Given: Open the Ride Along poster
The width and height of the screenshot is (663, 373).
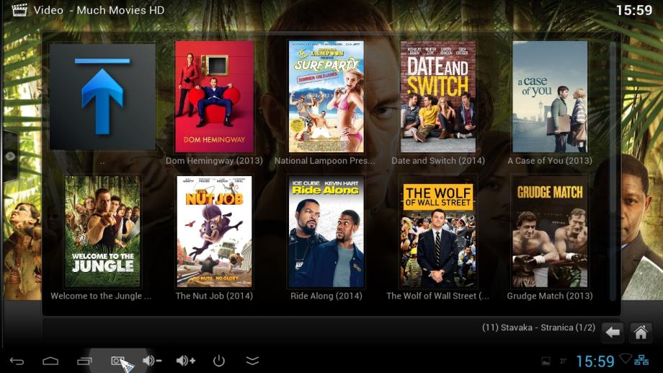Looking at the screenshot, I should (x=326, y=232).
